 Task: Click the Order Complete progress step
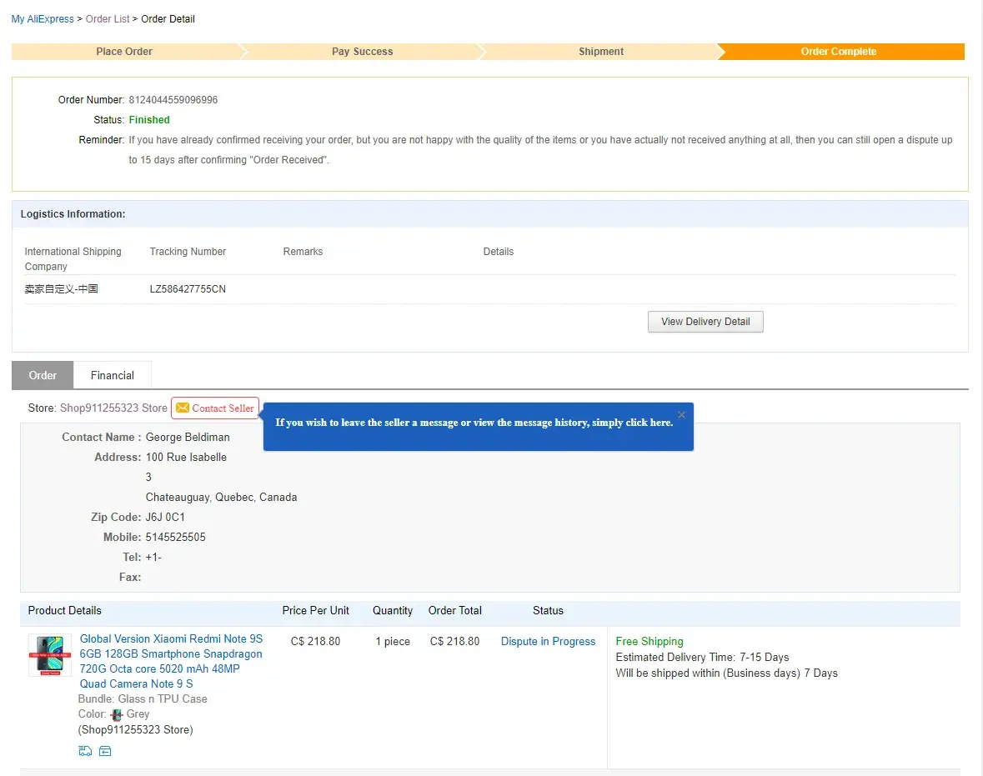(x=838, y=52)
